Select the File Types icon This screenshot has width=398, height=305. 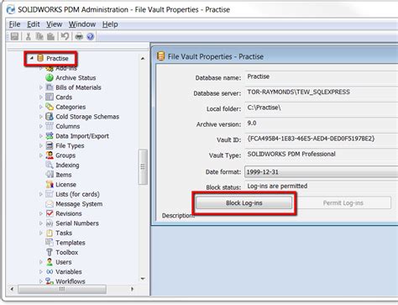[50, 145]
